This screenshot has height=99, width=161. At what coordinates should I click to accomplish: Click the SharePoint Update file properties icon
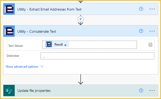[x=9, y=91]
